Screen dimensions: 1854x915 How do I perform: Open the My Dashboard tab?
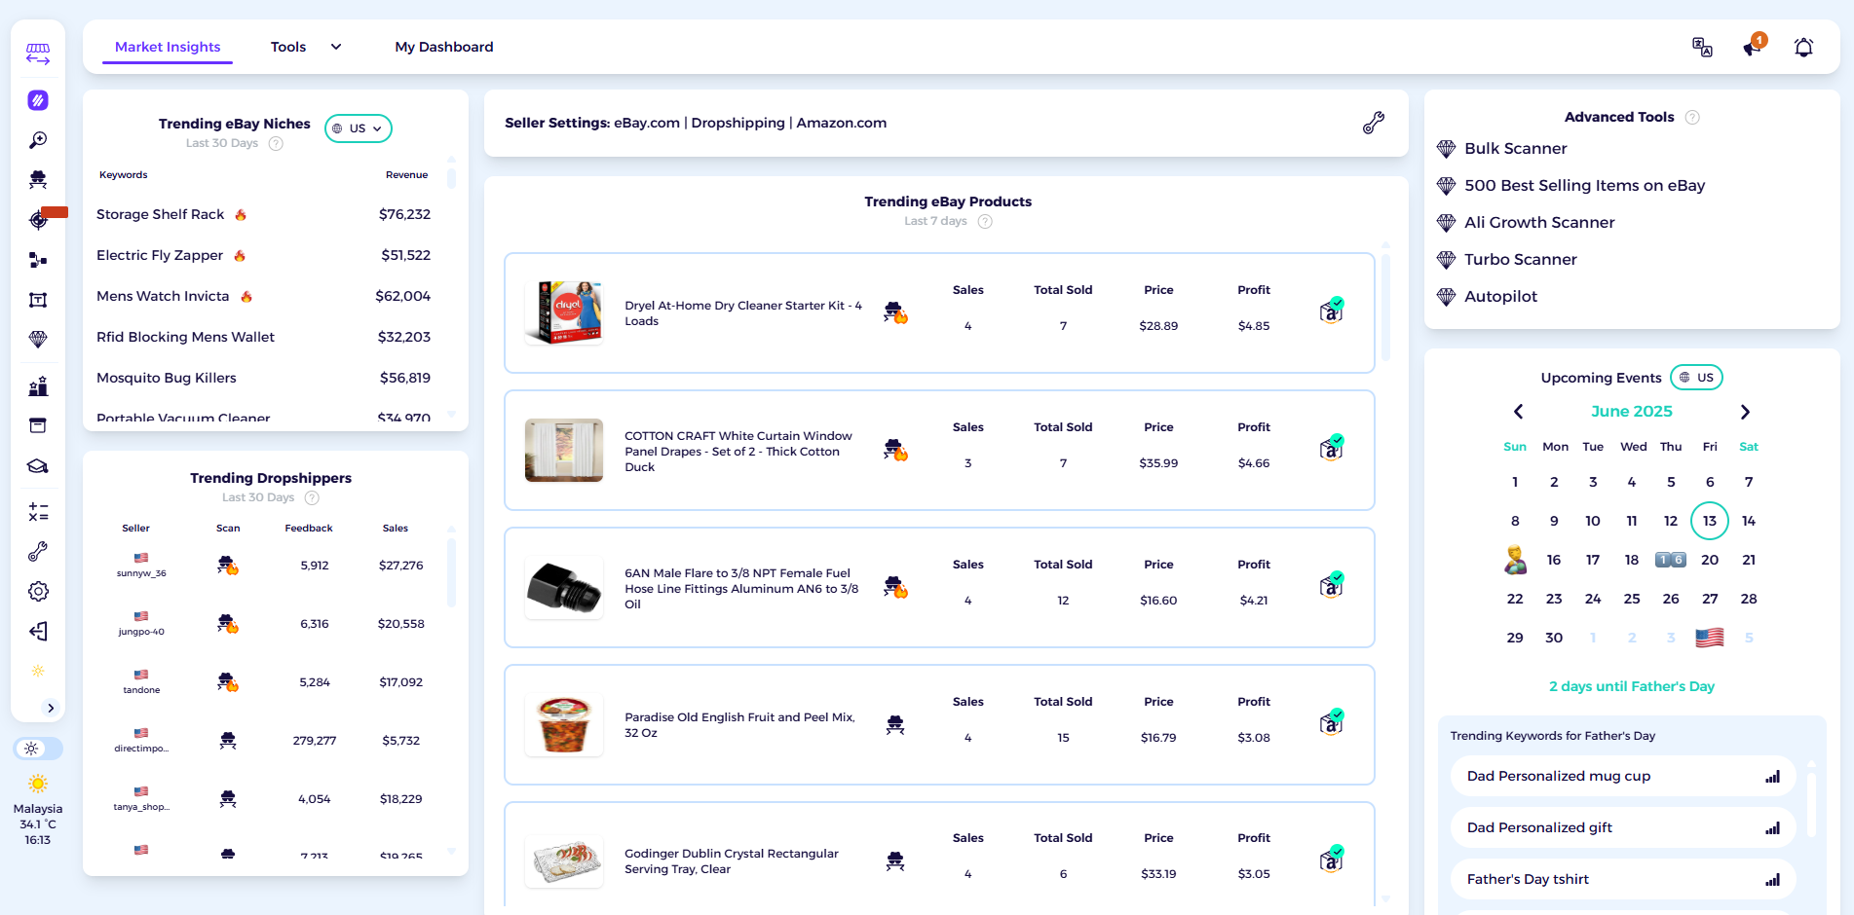pos(443,47)
